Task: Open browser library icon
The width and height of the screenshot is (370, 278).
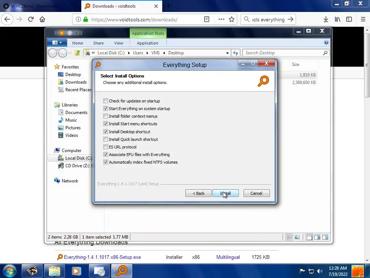Action: click(x=337, y=20)
